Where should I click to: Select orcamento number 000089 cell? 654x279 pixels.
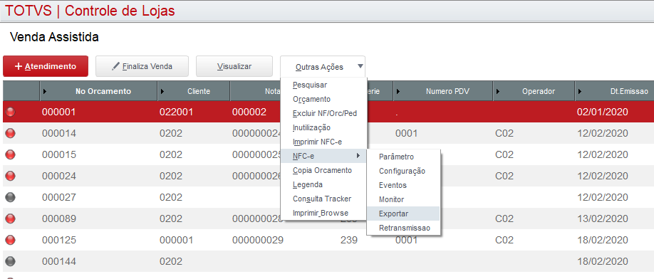point(59,219)
